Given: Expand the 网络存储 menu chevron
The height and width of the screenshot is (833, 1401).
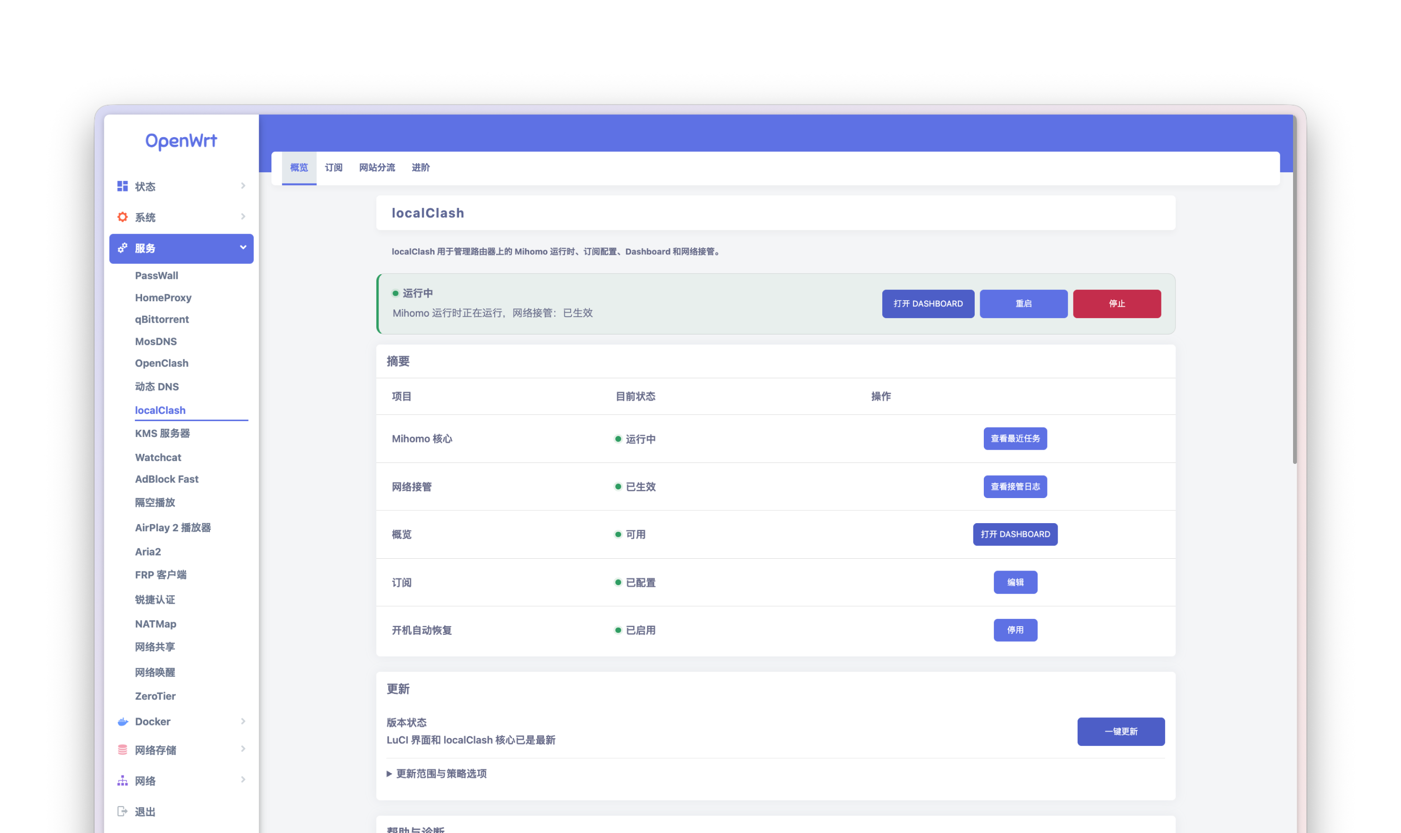Looking at the screenshot, I should click(x=243, y=749).
